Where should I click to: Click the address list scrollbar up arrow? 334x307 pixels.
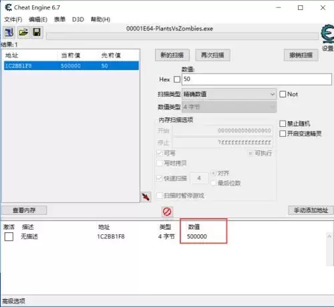[x=329, y=236]
